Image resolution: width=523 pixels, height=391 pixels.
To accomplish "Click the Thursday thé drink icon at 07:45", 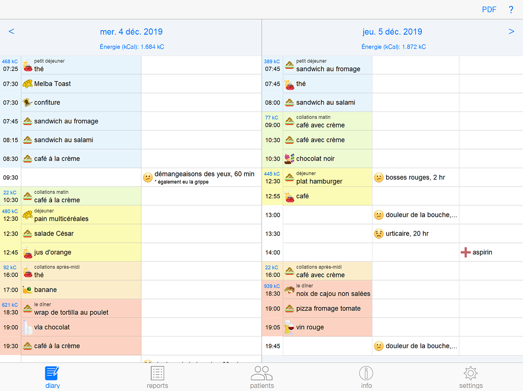I will pyautogui.click(x=289, y=84).
